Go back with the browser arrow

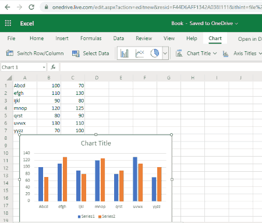tap(8, 7)
